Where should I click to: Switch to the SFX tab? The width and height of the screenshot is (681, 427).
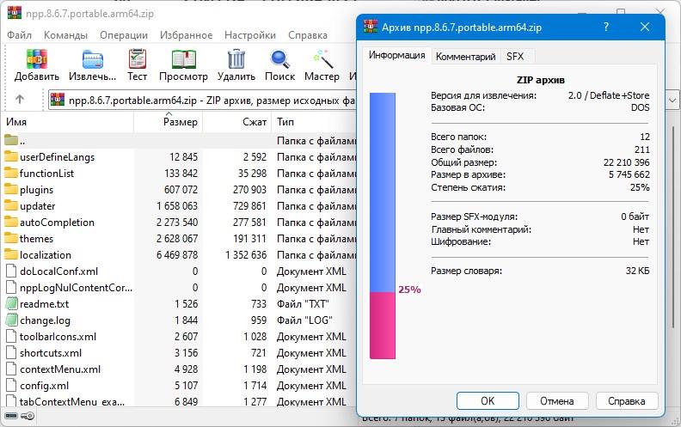515,57
